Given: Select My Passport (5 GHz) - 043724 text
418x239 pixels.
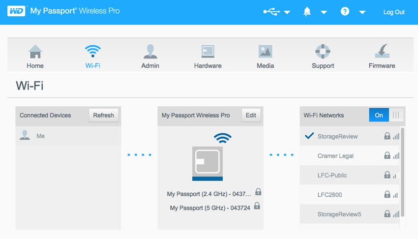Looking at the screenshot, I should click(x=210, y=208).
